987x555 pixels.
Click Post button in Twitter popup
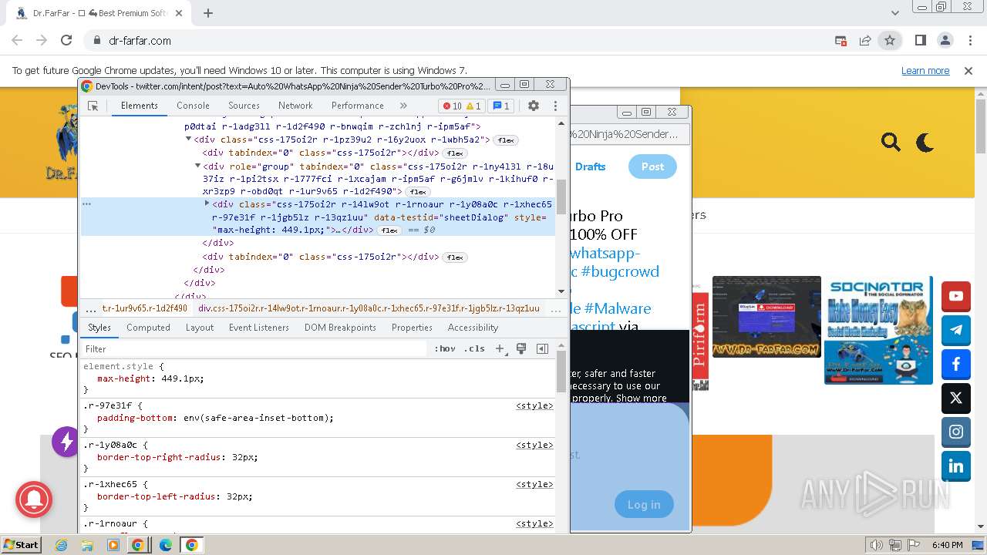pyautogui.click(x=652, y=166)
